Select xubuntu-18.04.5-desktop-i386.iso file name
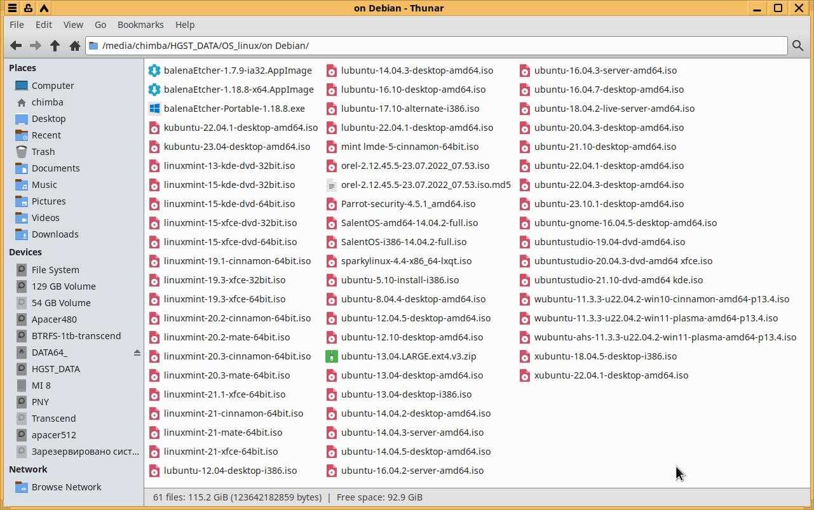Viewport: 814px width, 510px height. click(x=606, y=356)
